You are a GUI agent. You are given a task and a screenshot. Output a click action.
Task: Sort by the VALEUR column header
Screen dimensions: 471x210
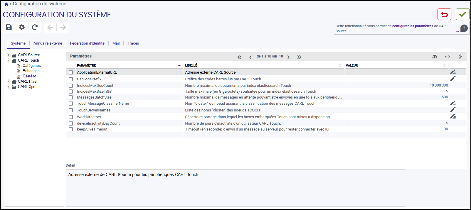352,65
